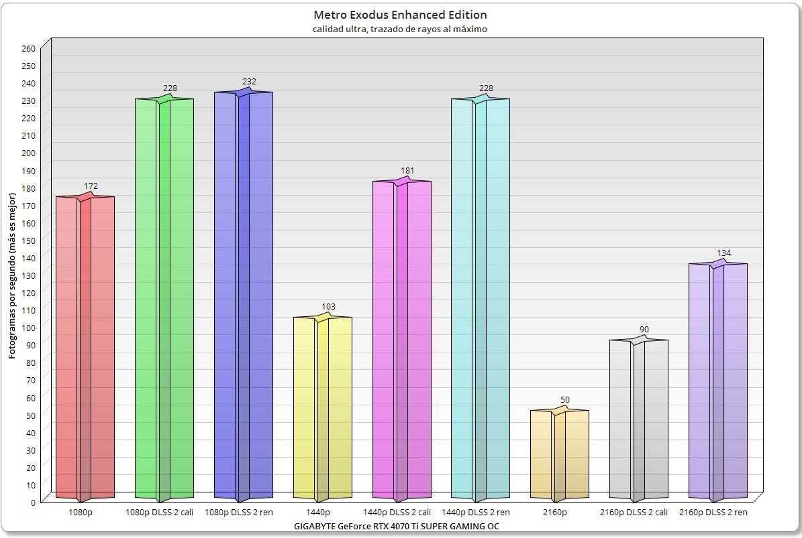
Task: Click the blue 1080p DLSS 2 ren bar
Action: (x=244, y=296)
